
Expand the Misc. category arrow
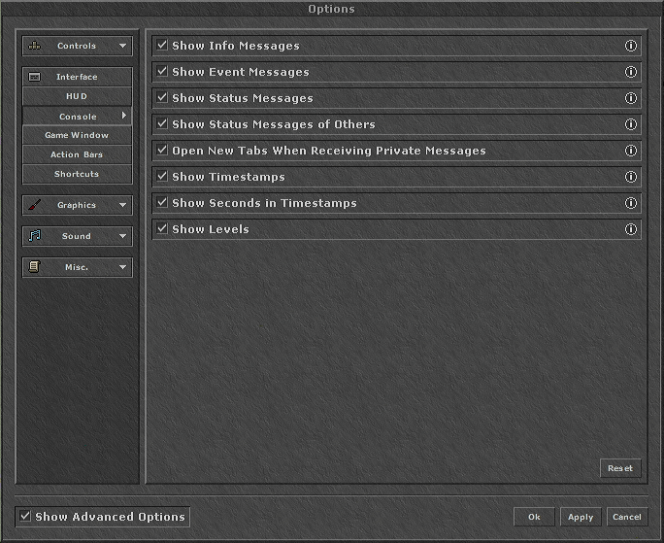click(123, 267)
